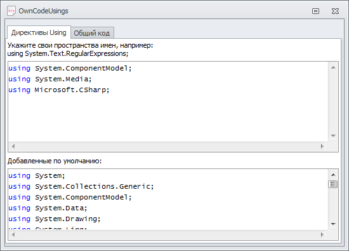Click up arrow of upper editor scrollbar
The image size is (349, 251).
coord(333,67)
